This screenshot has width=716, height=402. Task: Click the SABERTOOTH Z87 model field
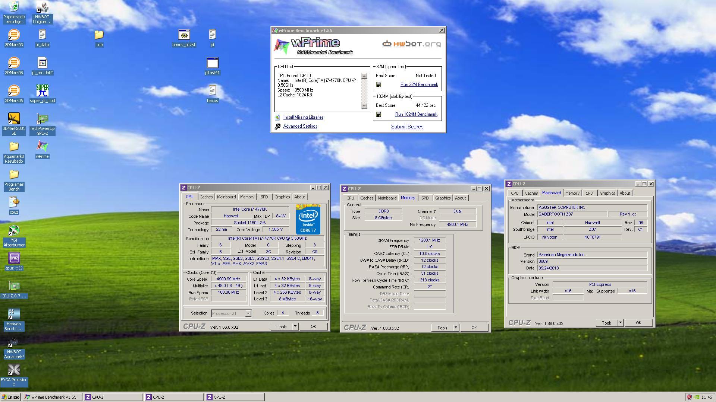coord(572,214)
